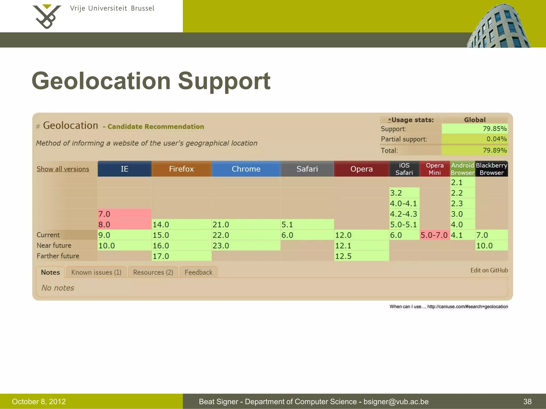The height and width of the screenshot is (409, 546).
Task: Click the # anchor before Geolocation
Action: click(x=38, y=126)
